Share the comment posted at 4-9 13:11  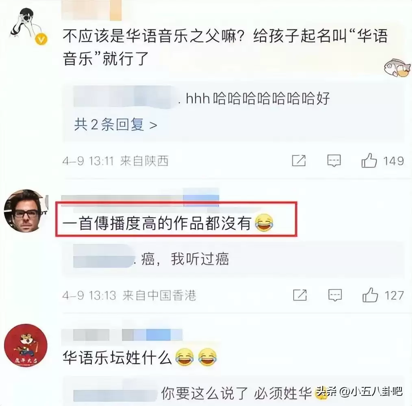click(x=299, y=160)
